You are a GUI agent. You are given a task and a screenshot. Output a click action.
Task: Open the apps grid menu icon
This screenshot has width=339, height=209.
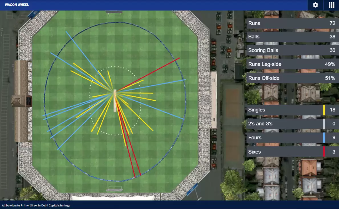pyautogui.click(x=331, y=5)
